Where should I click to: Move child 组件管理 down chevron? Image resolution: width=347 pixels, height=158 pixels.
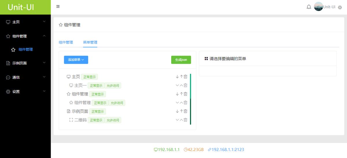177,102
